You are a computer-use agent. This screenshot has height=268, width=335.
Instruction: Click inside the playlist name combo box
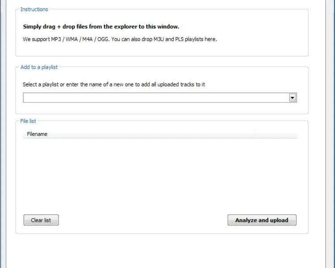(x=155, y=98)
